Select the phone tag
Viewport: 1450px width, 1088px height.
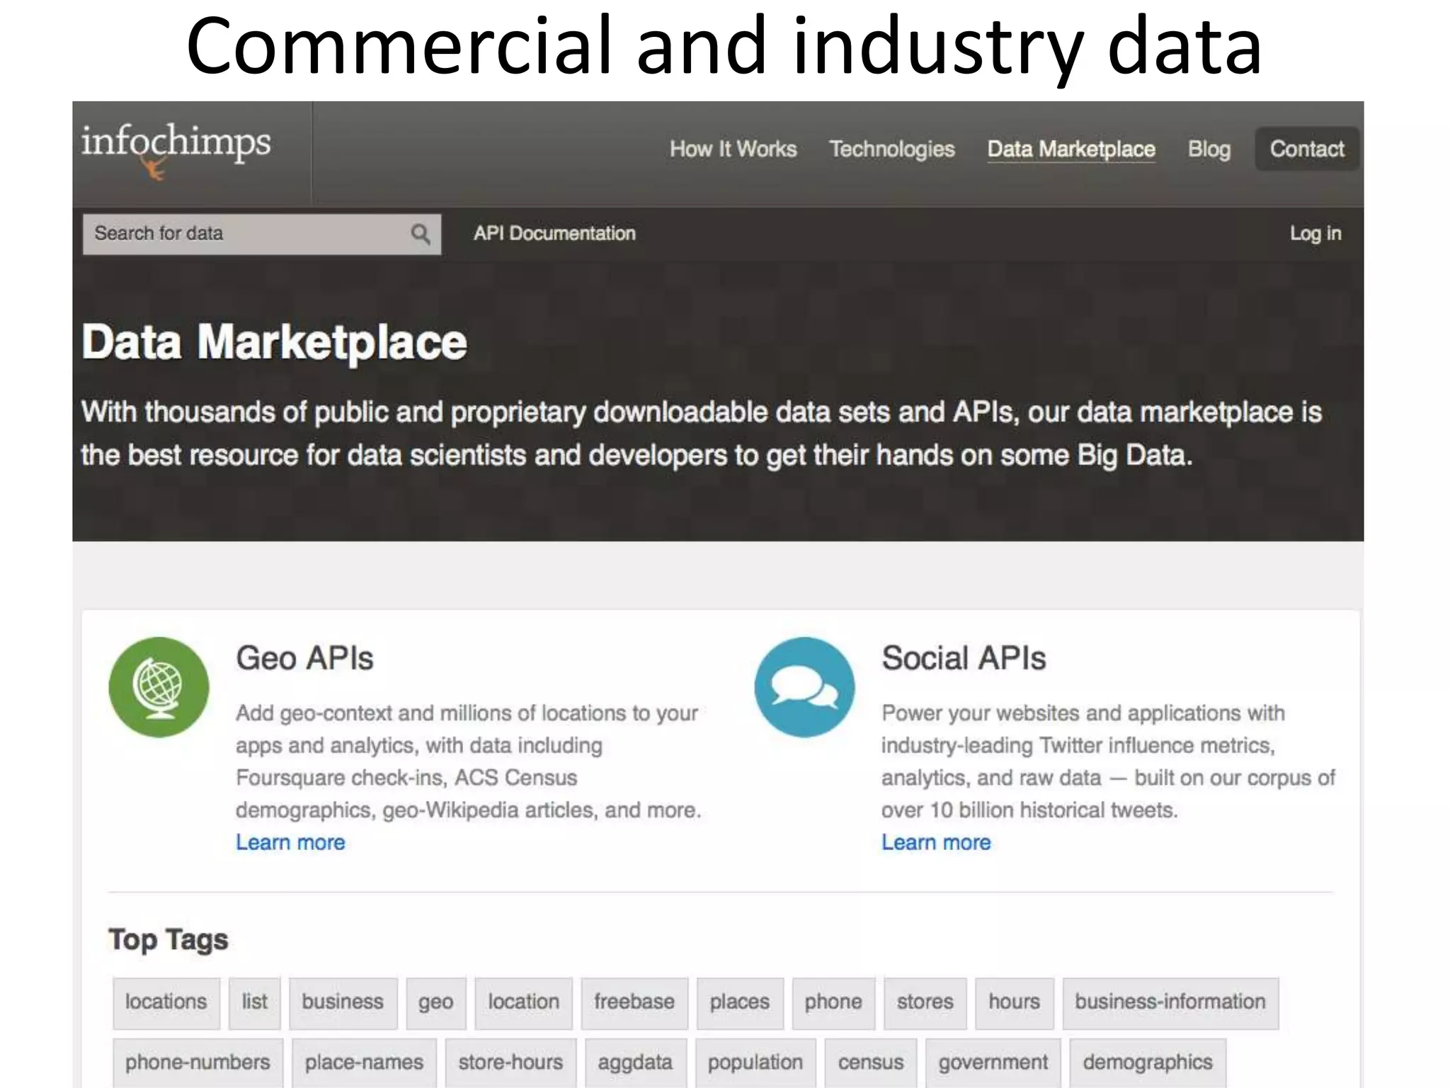(833, 1003)
